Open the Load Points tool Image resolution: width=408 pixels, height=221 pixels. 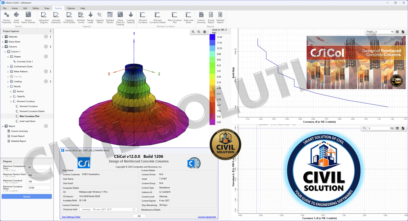click(16, 18)
